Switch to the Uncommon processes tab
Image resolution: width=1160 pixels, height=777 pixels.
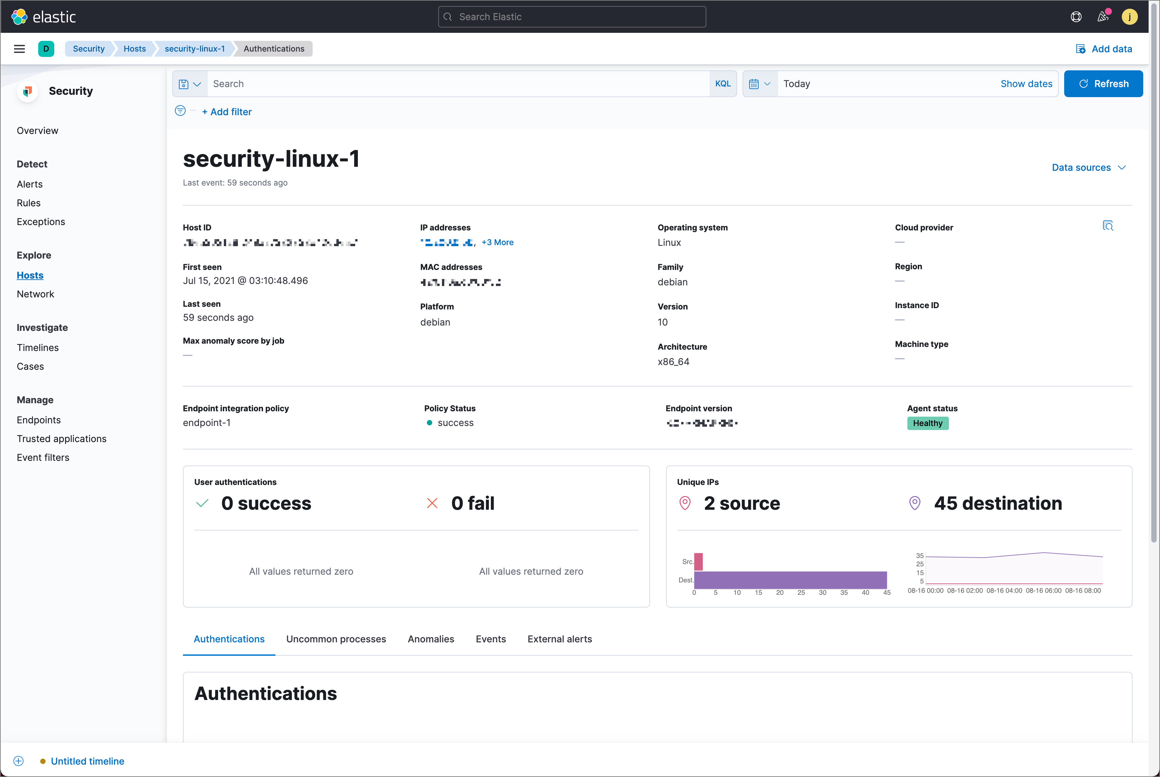click(336, 639)
